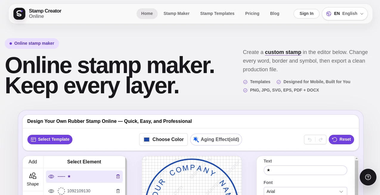
Task: Open Stamp Templates in navigation
Action: [217, 14]
